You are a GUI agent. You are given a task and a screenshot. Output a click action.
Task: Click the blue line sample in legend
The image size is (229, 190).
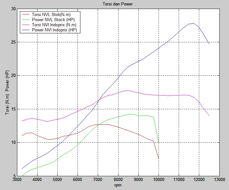coord(25,30)
